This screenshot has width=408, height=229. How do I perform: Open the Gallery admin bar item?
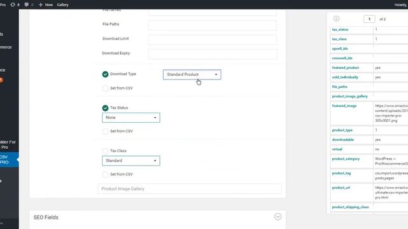click(62, 4)
